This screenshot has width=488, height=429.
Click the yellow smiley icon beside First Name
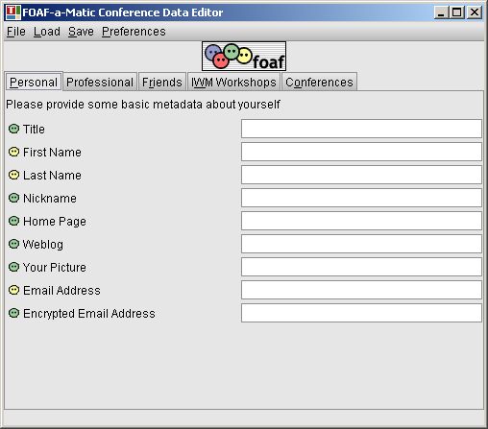click(x=13, y=152)
